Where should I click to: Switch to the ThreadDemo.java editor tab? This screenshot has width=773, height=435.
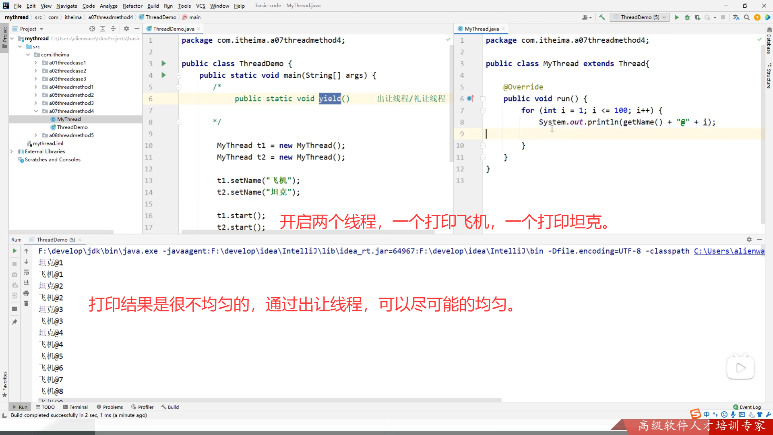(x=173, y=29)
